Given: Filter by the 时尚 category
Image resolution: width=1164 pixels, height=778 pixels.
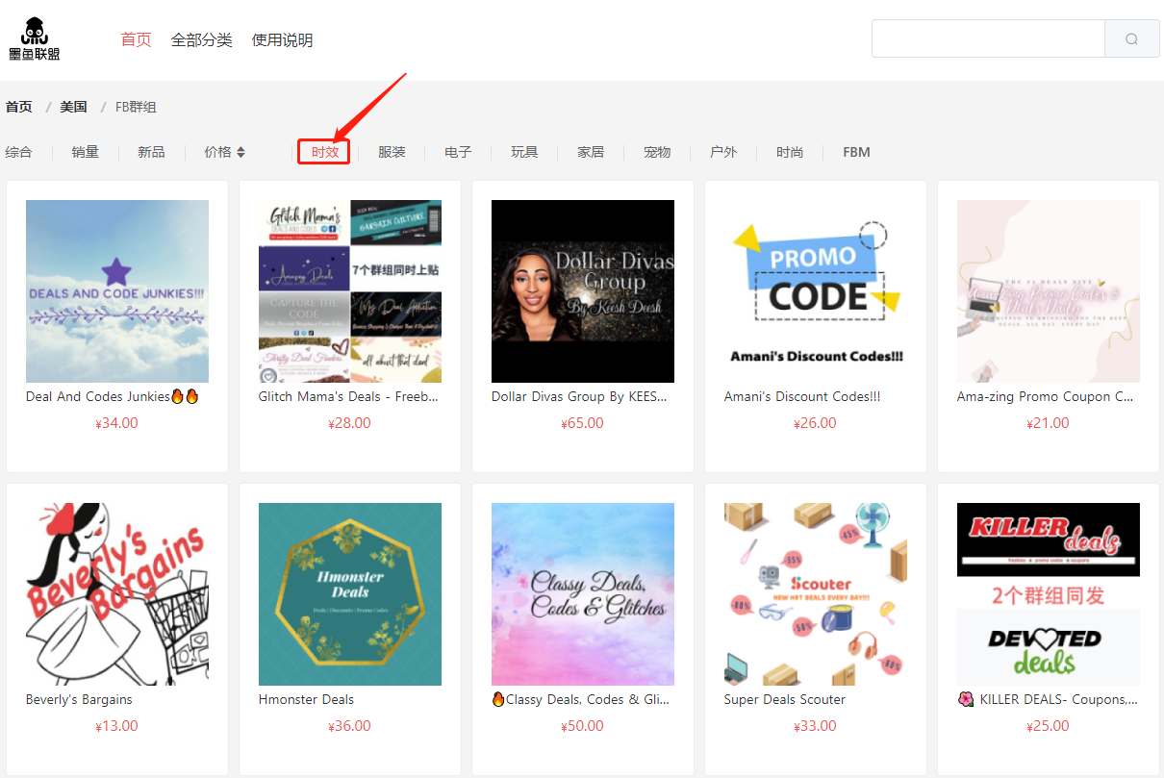Looking at the screenshot, I should click(790, 152).
